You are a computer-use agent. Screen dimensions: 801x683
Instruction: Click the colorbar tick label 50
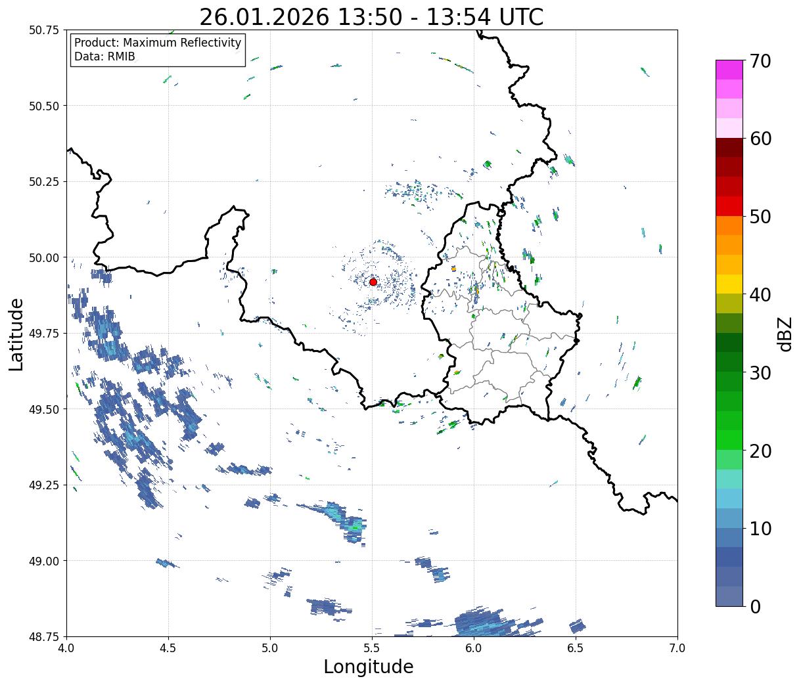(760, 217)
